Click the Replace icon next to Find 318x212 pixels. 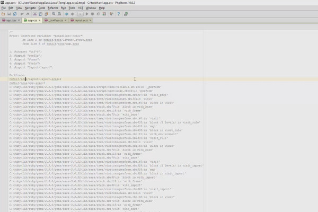coord(59,14)
